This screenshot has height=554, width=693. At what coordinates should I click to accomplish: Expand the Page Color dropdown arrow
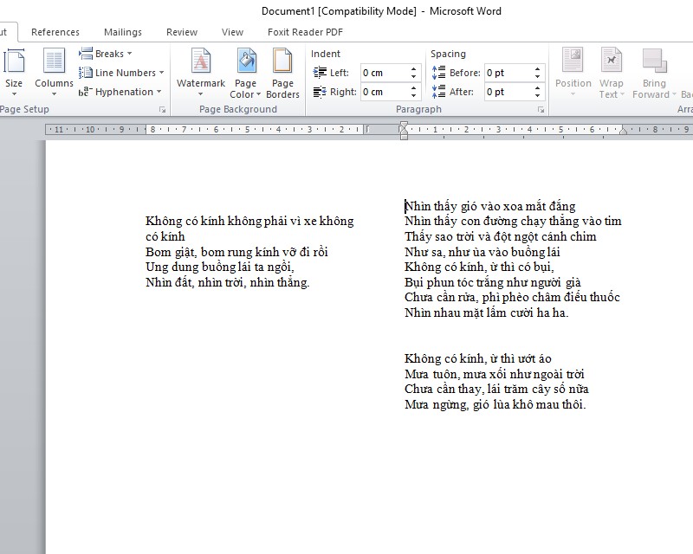pyautogui.click(x=258, y=94)
